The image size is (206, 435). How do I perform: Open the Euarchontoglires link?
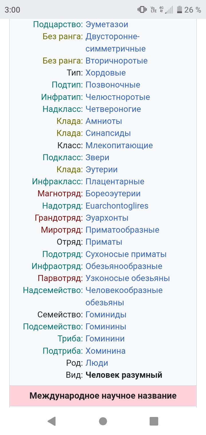pos(117,206)
